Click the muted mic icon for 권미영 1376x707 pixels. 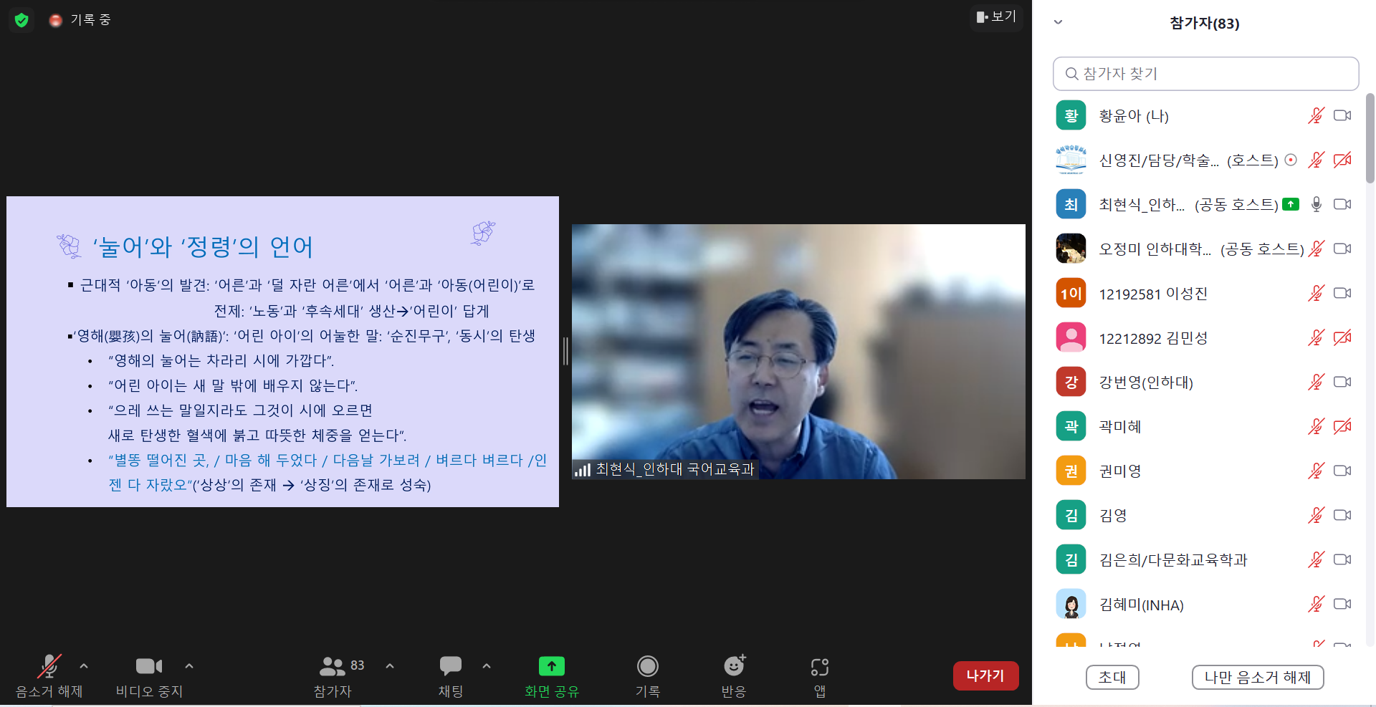click(1316, 471)
